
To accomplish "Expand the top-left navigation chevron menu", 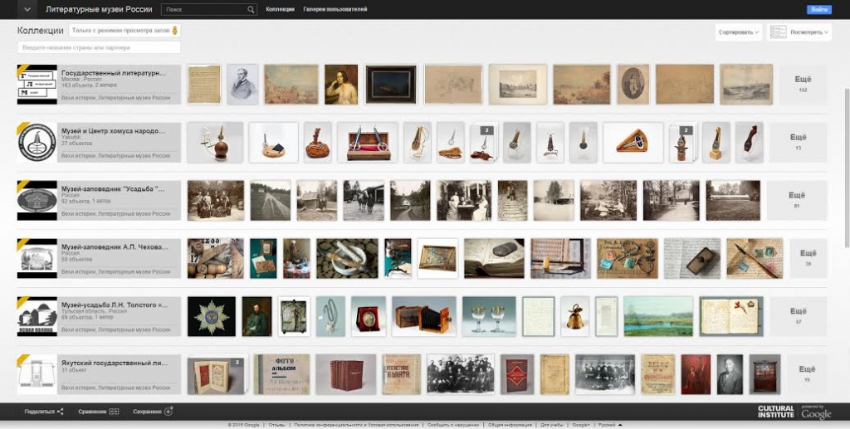I will pyautogui.click(x=27, y=9).
